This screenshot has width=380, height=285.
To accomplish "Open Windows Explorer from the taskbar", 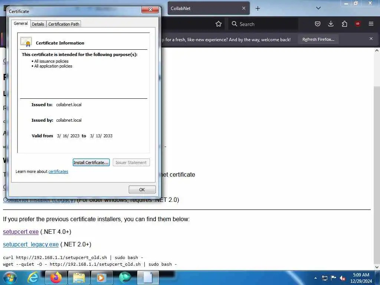I will click(x=79, y=278).
